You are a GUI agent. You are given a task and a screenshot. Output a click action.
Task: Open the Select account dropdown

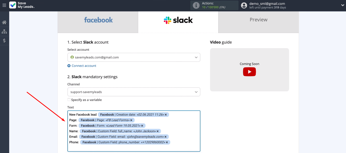click(134, 57)
